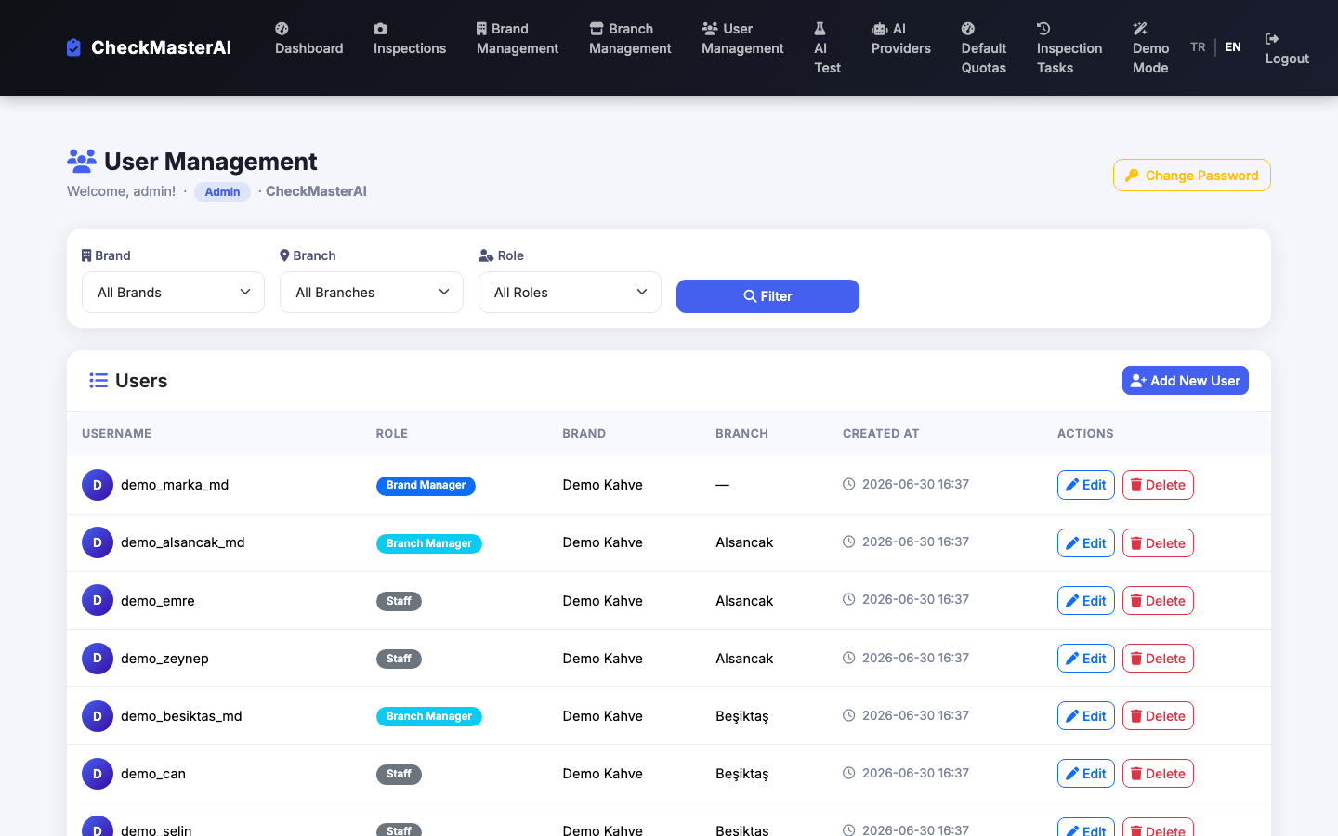This screenshot has width=1338, height=836.
Task: Click the Add New User button
Action: 1186,381
